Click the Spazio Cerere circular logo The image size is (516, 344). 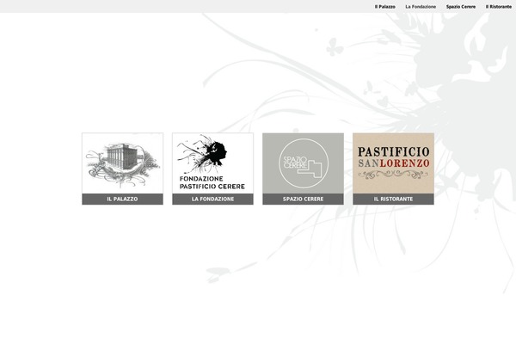pos(303,163)
